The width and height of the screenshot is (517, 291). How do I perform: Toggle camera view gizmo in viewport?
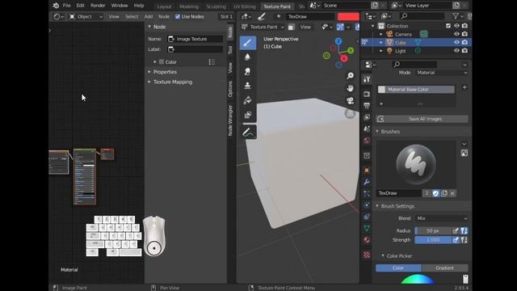[x=350, y=100]
